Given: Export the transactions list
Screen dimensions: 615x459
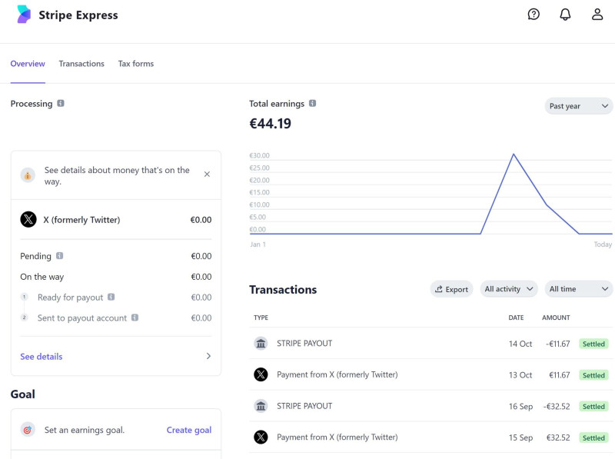Looking at the screenshot, I should (x=451, y=289).
